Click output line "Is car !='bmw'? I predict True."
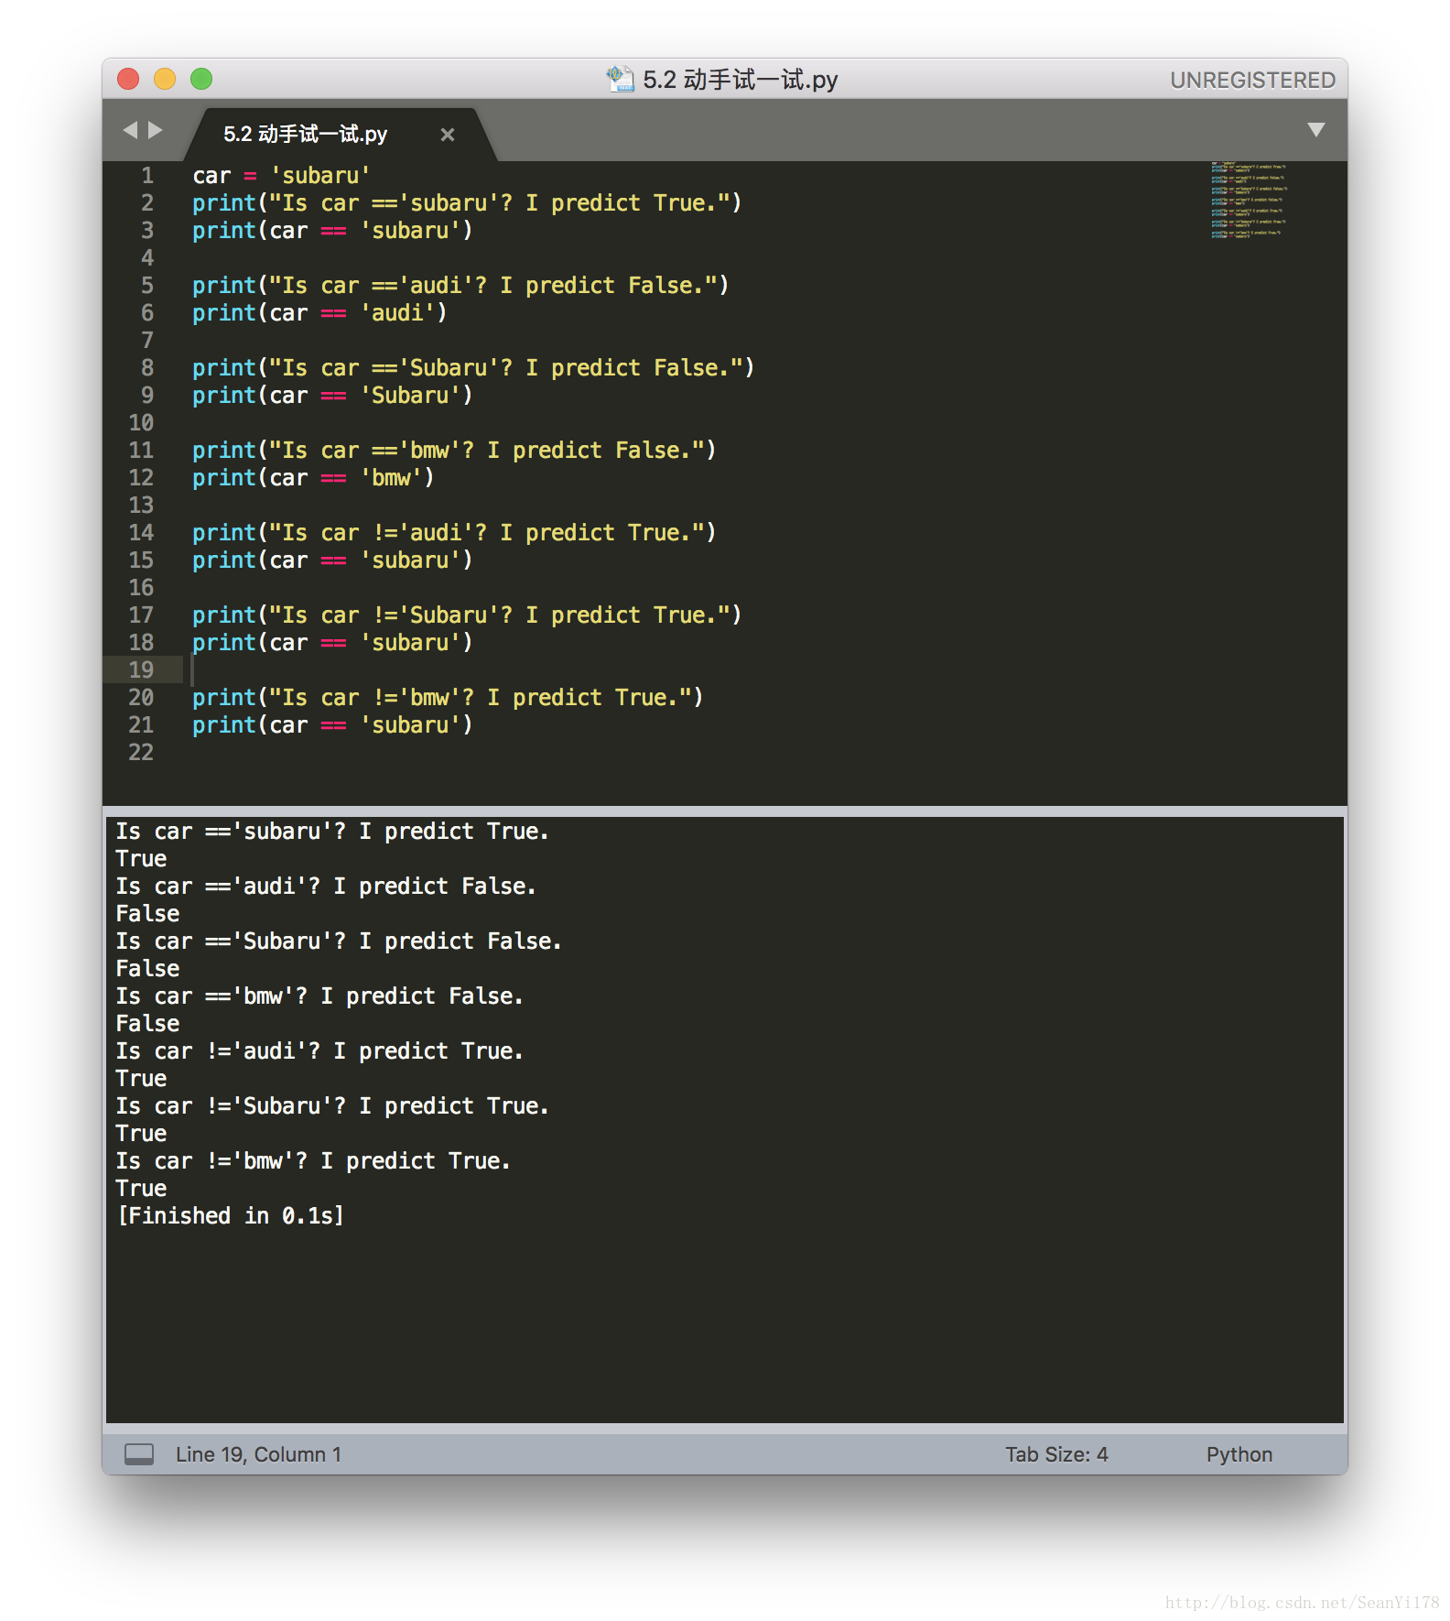This screenshot has width=1450, height=1621. [313, 1160]
